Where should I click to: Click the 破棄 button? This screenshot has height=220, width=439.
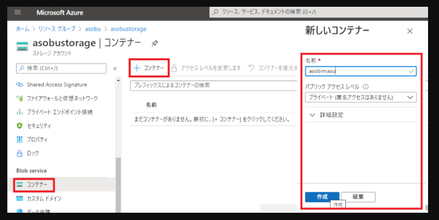click(x=358, y=197)
